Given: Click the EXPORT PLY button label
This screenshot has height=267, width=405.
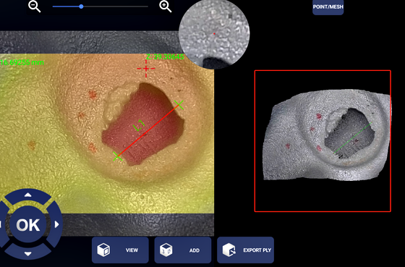Looking at the screenshot, I should point(257,250).
